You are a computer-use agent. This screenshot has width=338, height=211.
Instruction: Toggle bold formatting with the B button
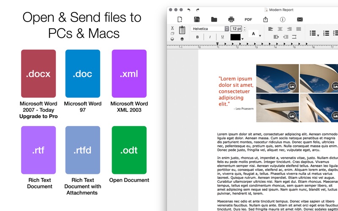(197, 37)
